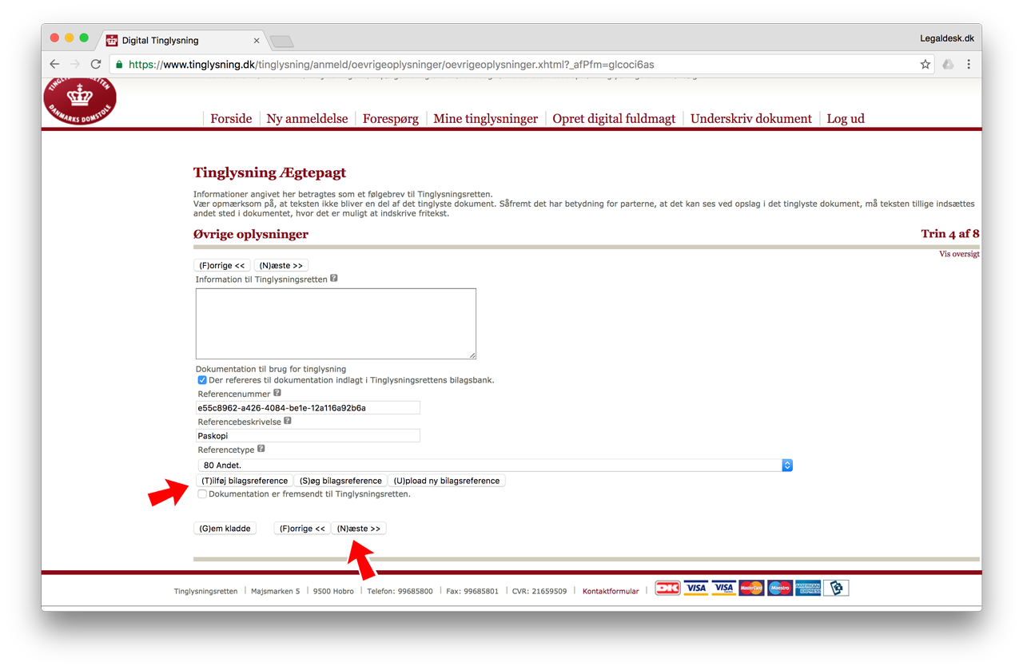Image resolution: width=1023 pixels, height=670 pixels.
Task: Click the Information til Tinglysningsretten text area
Action: (x=336, y=323)
